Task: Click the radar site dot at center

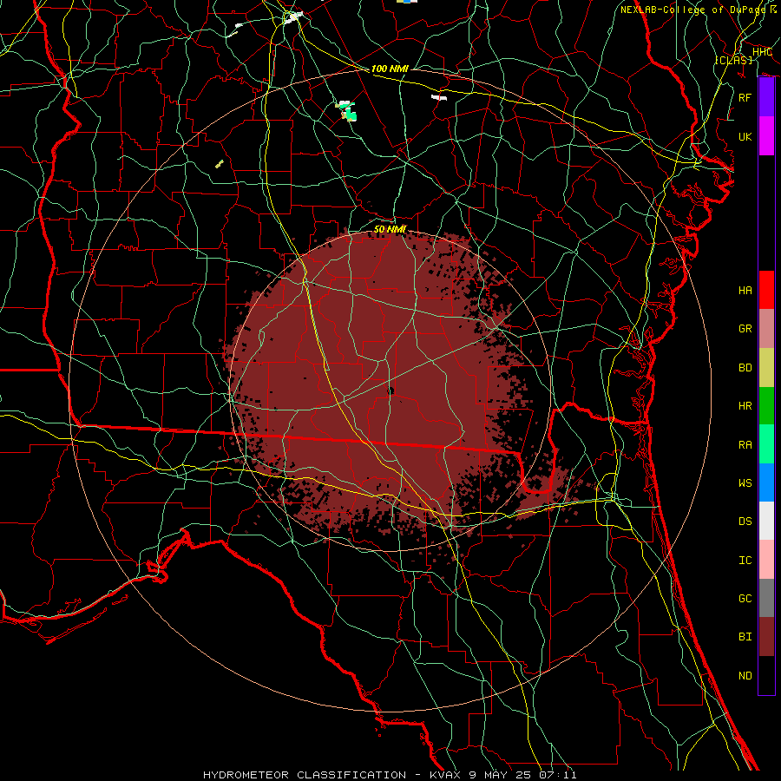Action: click(x=391, y=391)
